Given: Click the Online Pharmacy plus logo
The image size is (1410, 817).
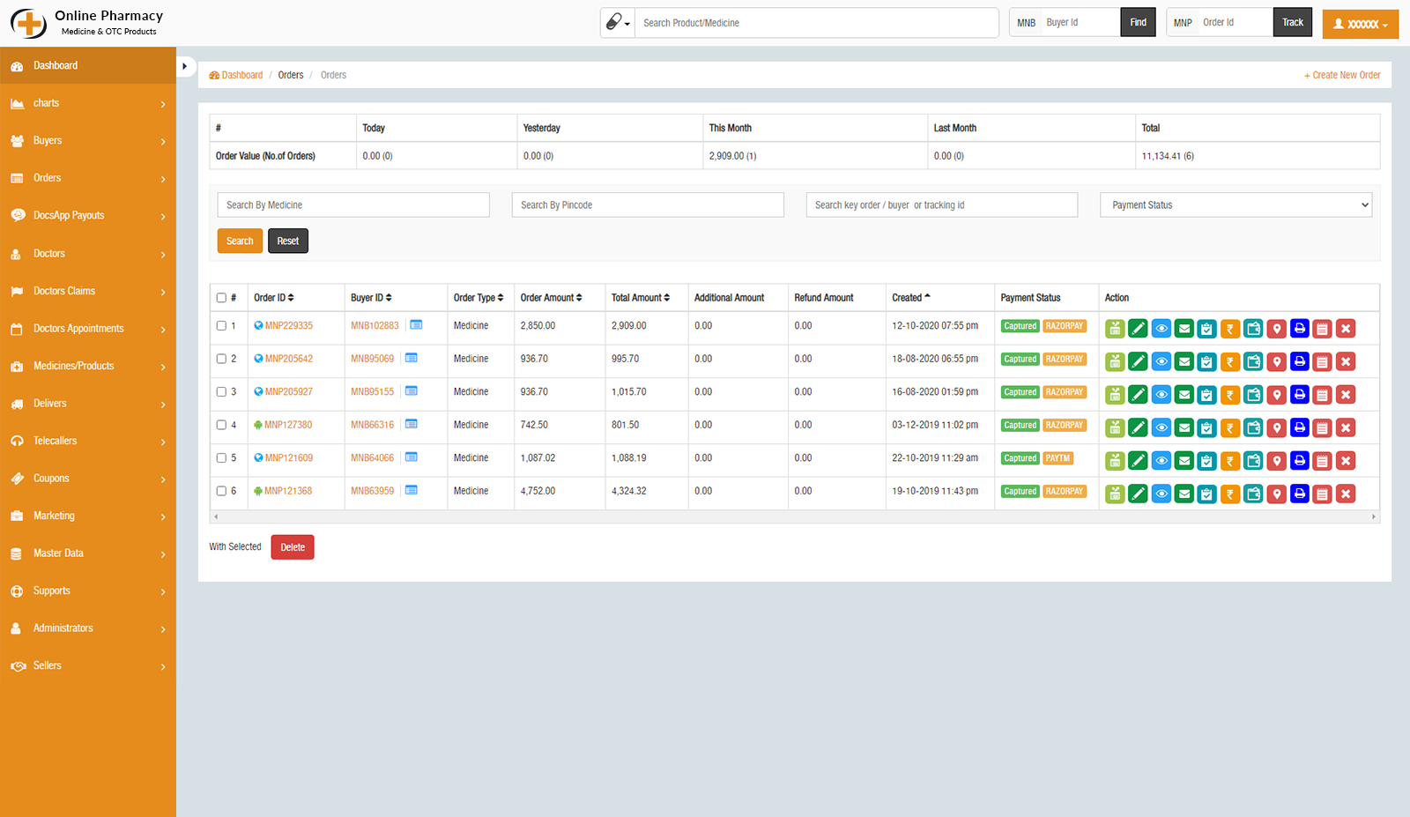Looking at the screenshot, I should (x=28, y=23).
